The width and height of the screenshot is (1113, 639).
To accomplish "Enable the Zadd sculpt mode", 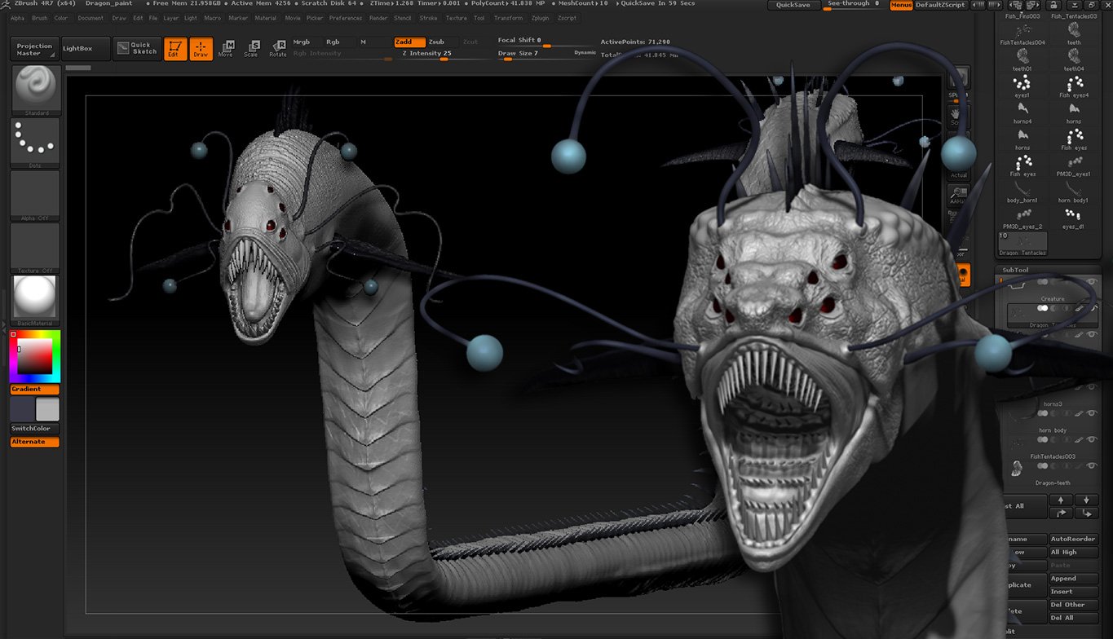I will 409,42.
